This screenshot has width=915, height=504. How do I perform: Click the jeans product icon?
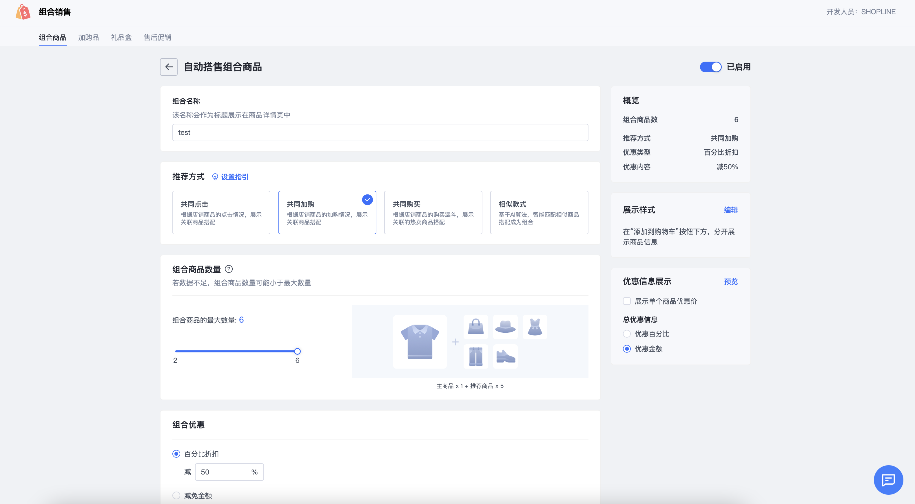476,356
